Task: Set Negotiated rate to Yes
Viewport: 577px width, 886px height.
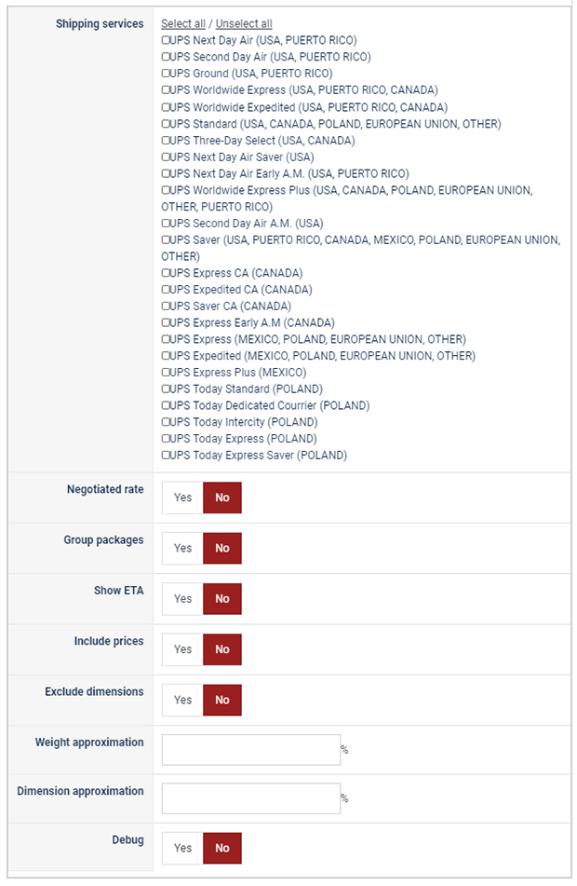Action: click(x=182, y=498)
